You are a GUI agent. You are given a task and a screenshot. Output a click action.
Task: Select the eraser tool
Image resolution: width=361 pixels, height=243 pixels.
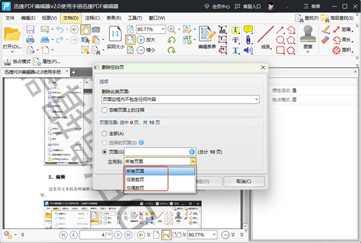(325, 40)
